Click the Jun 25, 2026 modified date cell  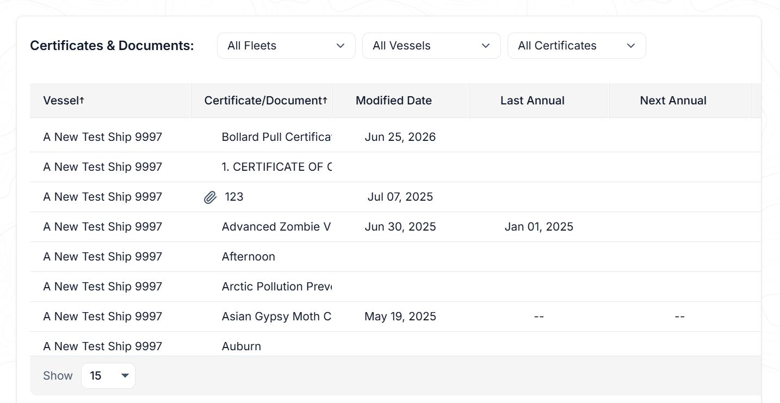pos(400,137)
